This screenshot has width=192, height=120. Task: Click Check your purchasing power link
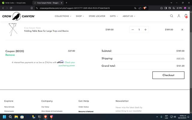tap(67, 64)
